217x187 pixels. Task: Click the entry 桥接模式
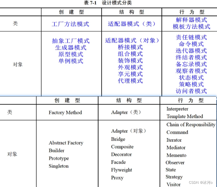(x=130, y=47)
